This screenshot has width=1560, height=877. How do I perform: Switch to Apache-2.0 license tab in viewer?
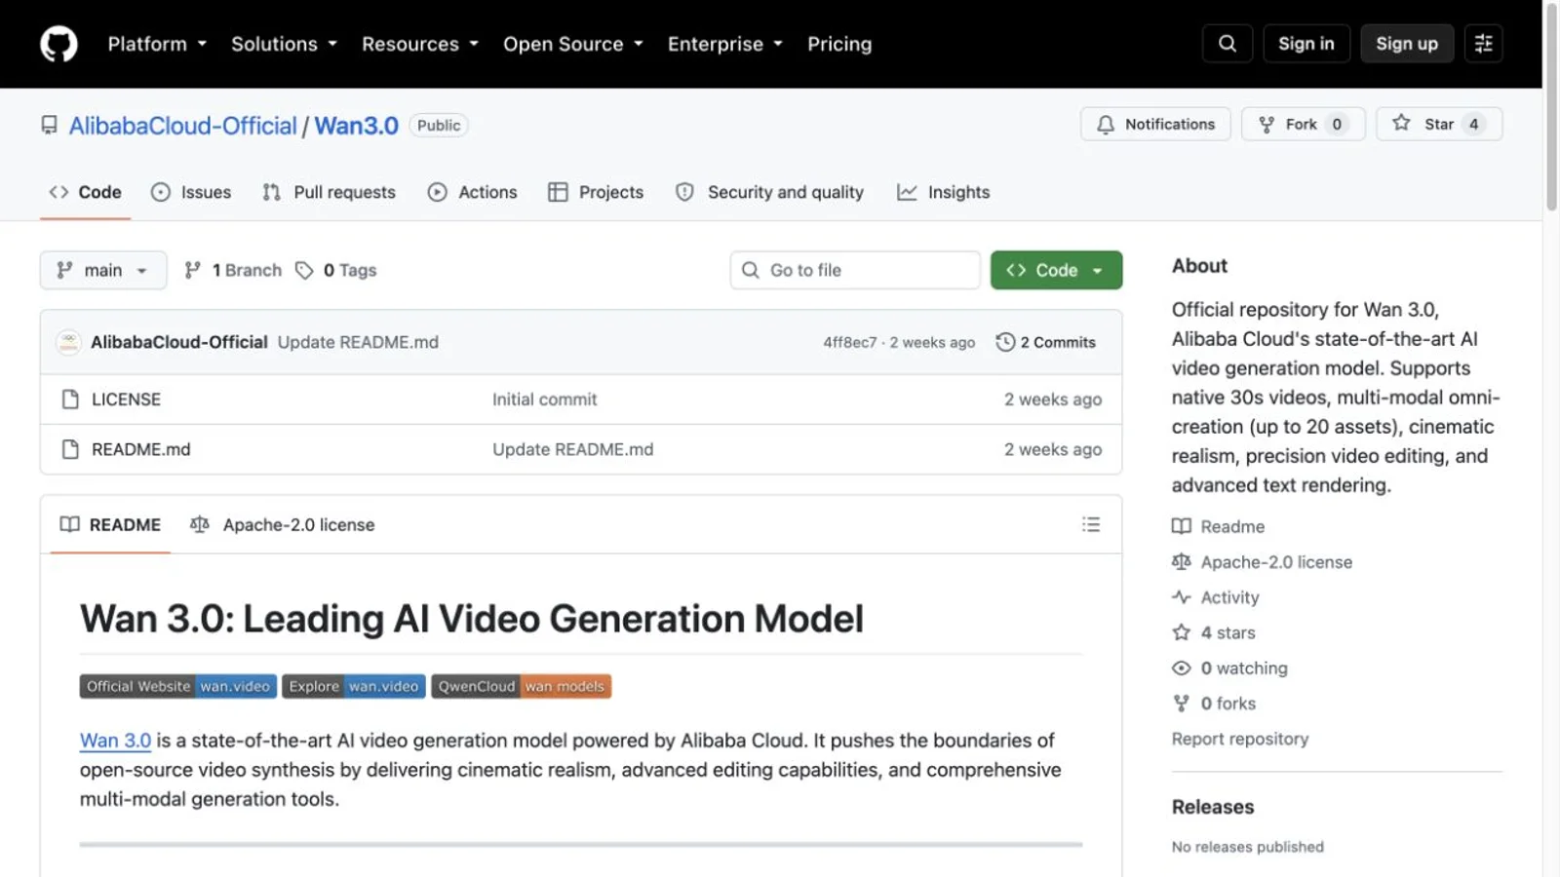pyautogui.click(x=283, y=524)
